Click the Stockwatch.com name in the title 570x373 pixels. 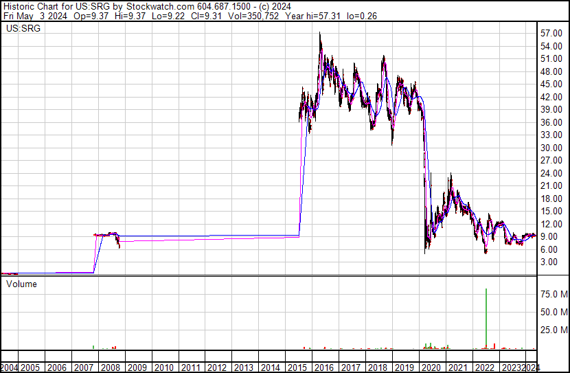point(161,7)
